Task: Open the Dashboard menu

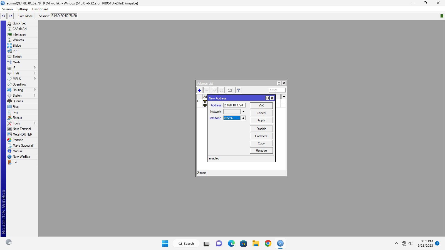Action: click(x=40, y=9)
